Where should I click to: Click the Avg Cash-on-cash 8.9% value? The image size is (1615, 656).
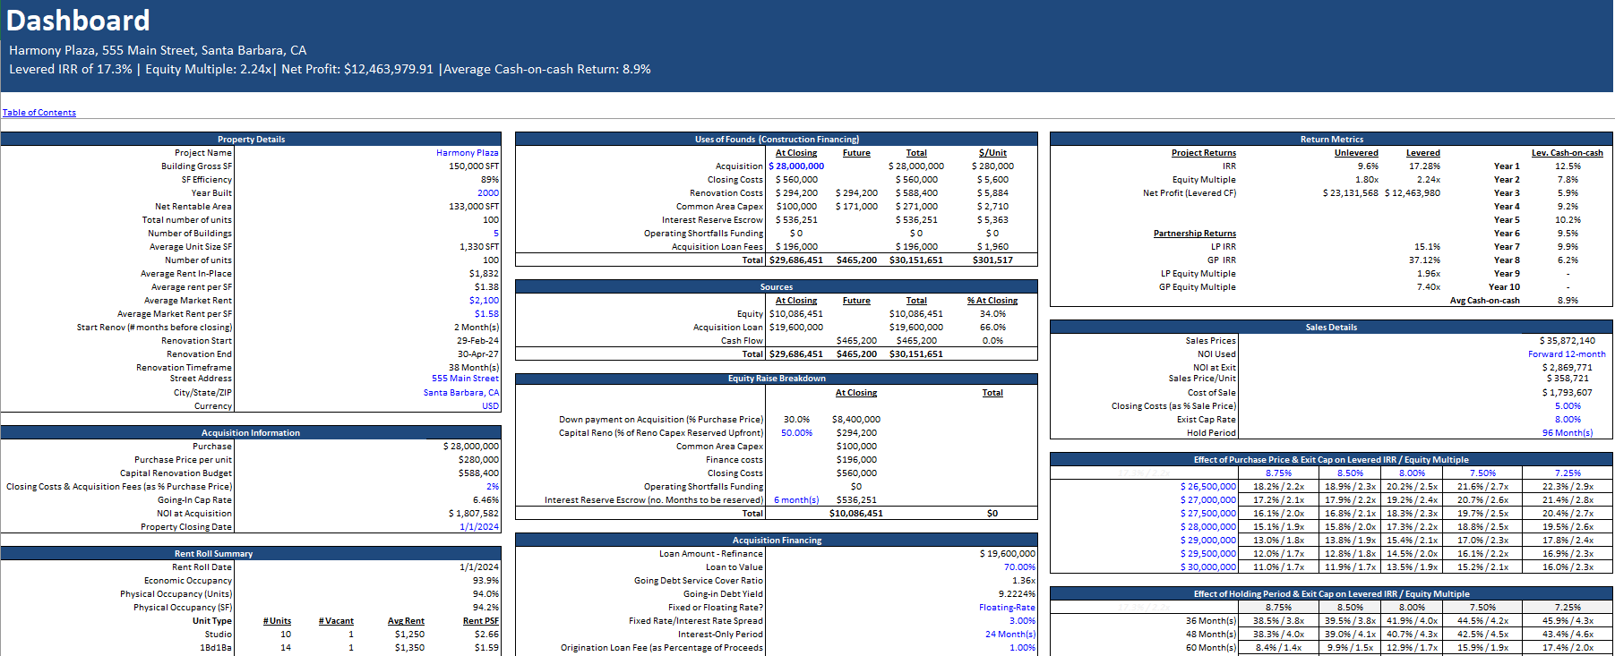1568,301
